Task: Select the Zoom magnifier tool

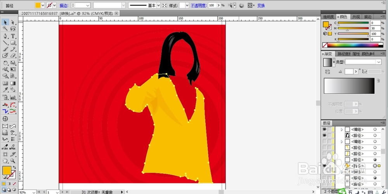Action: pos(13,161)
